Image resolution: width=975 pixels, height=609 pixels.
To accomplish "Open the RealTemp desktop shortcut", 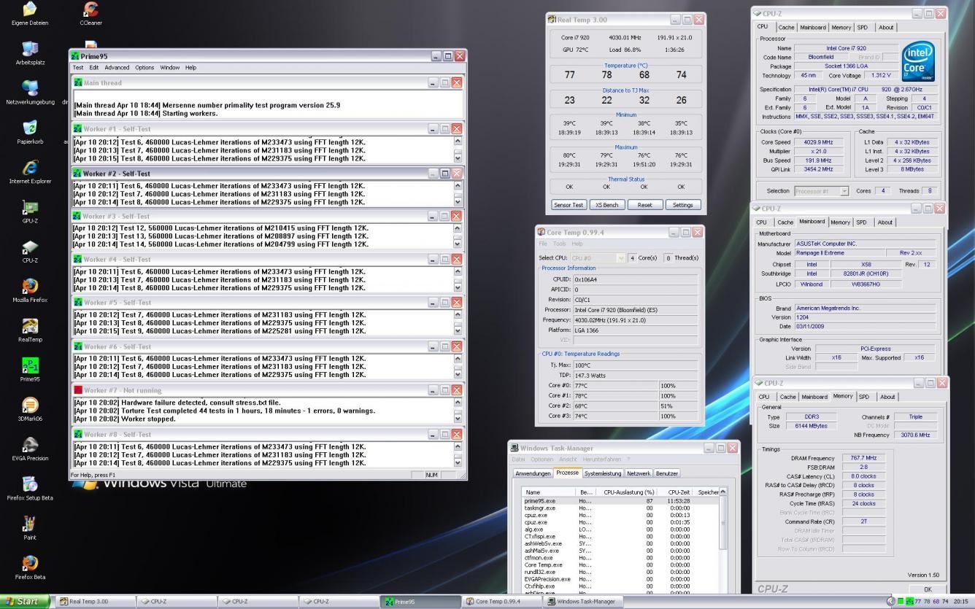I will coord(30,327).
